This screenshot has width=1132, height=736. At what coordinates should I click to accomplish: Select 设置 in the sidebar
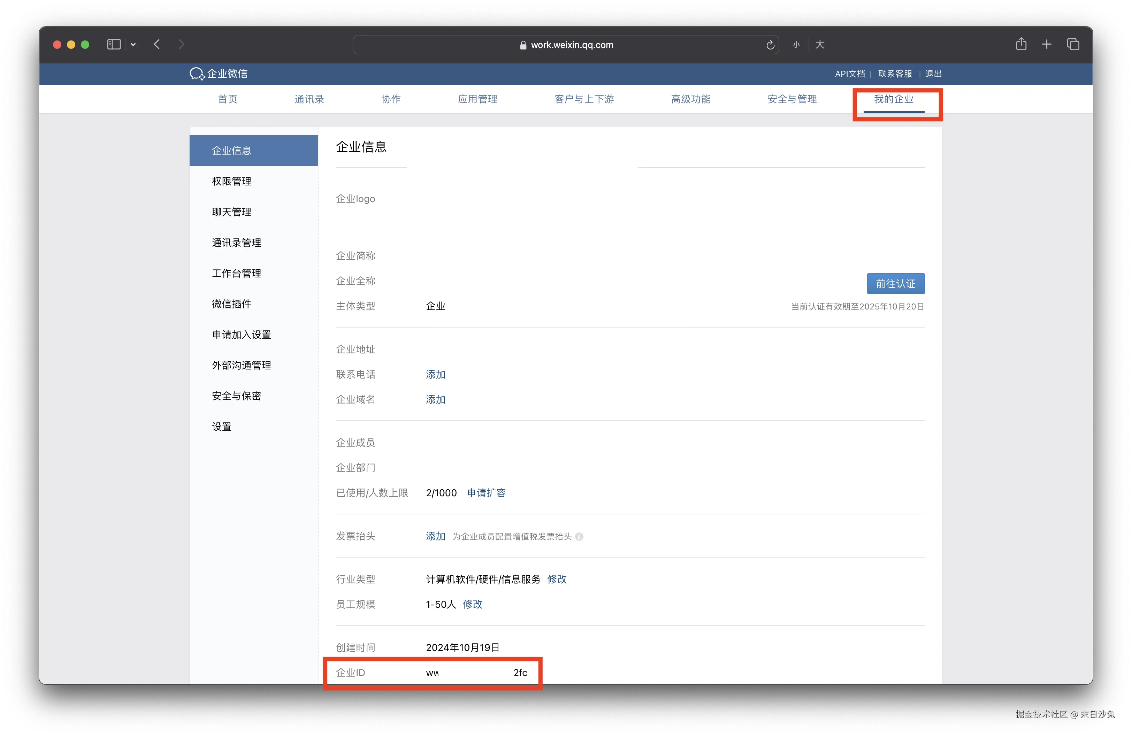coord(253,427)
